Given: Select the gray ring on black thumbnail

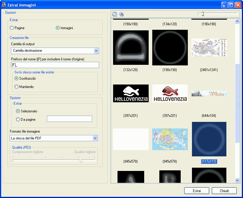Looking at the screenshot, I should pos(170,48).
